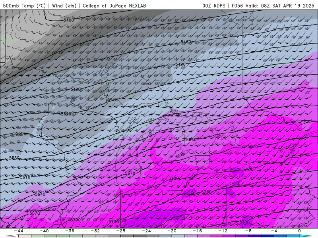Image resolution: width=318 pixels, height=238 pixels.
Task: Click the -16 temperature scale label
Action: [197, 231]
